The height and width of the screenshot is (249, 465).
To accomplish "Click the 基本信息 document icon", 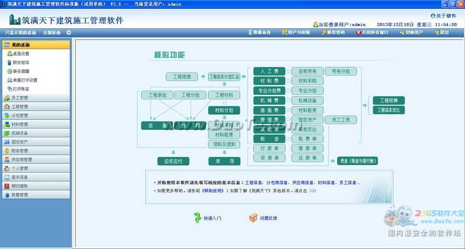I will pyautogui.click(x=7, y=177).
